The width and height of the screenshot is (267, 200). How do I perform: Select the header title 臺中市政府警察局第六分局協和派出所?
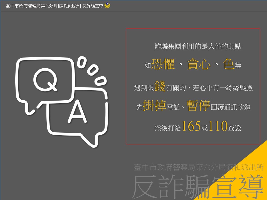click(42, 6)
